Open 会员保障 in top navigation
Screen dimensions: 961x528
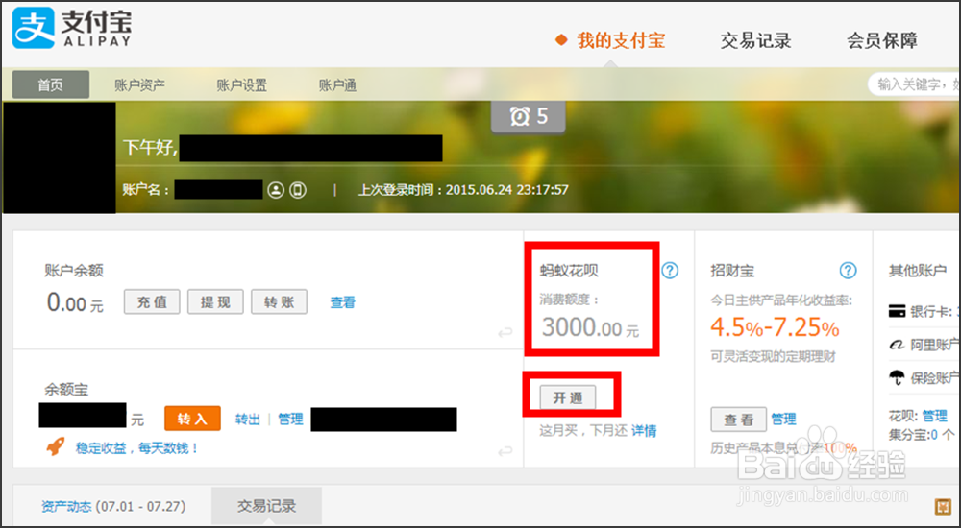click(x=882, y=41)
